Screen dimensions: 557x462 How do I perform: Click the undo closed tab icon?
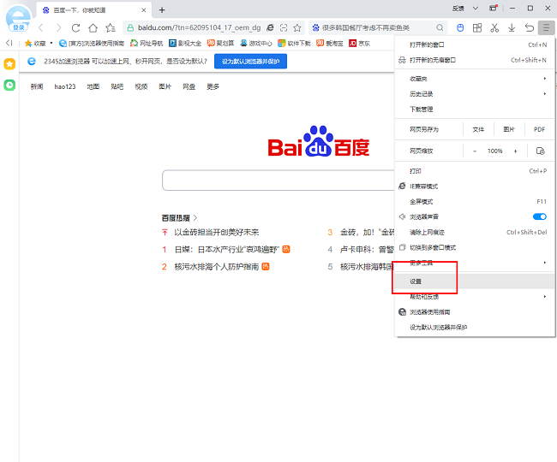point(530,27)
